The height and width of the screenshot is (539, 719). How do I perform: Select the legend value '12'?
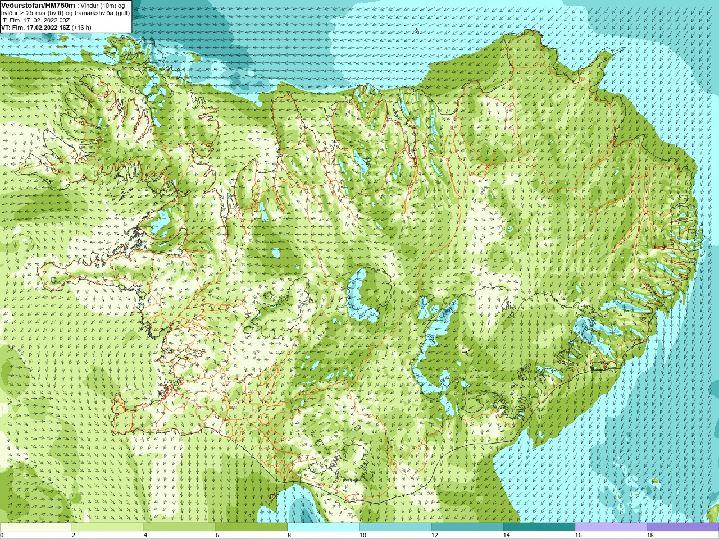point(435,535)
